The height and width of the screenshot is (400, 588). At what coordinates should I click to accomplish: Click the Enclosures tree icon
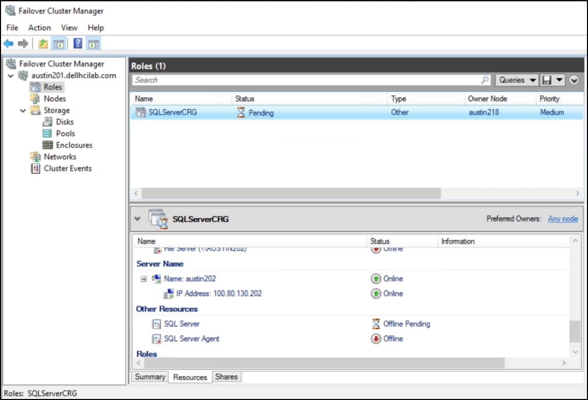[48, 145]
